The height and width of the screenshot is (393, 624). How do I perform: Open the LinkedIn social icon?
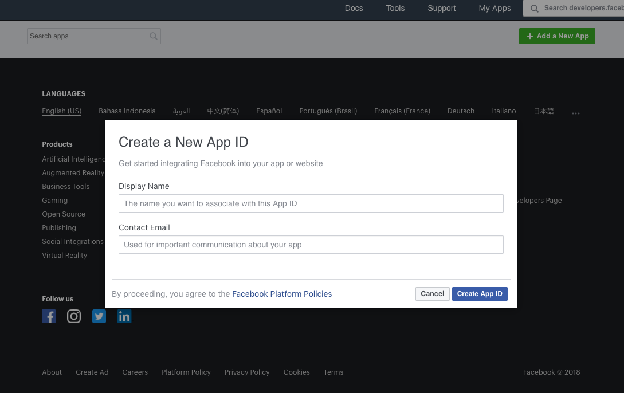[x=124, y=316]
